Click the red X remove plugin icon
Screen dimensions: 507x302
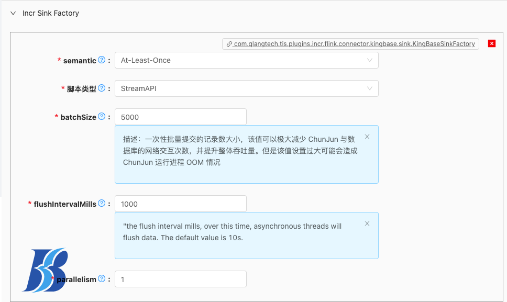[x=491, y=43]
